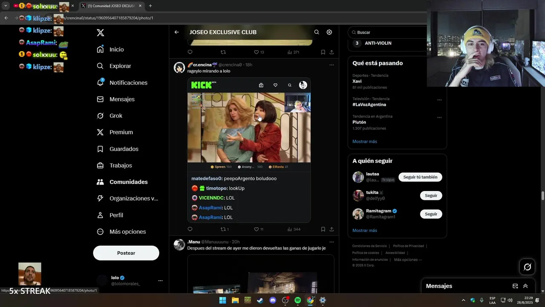
Task: Click the X logo in the sidebar
Action: (x=100, y=33)
